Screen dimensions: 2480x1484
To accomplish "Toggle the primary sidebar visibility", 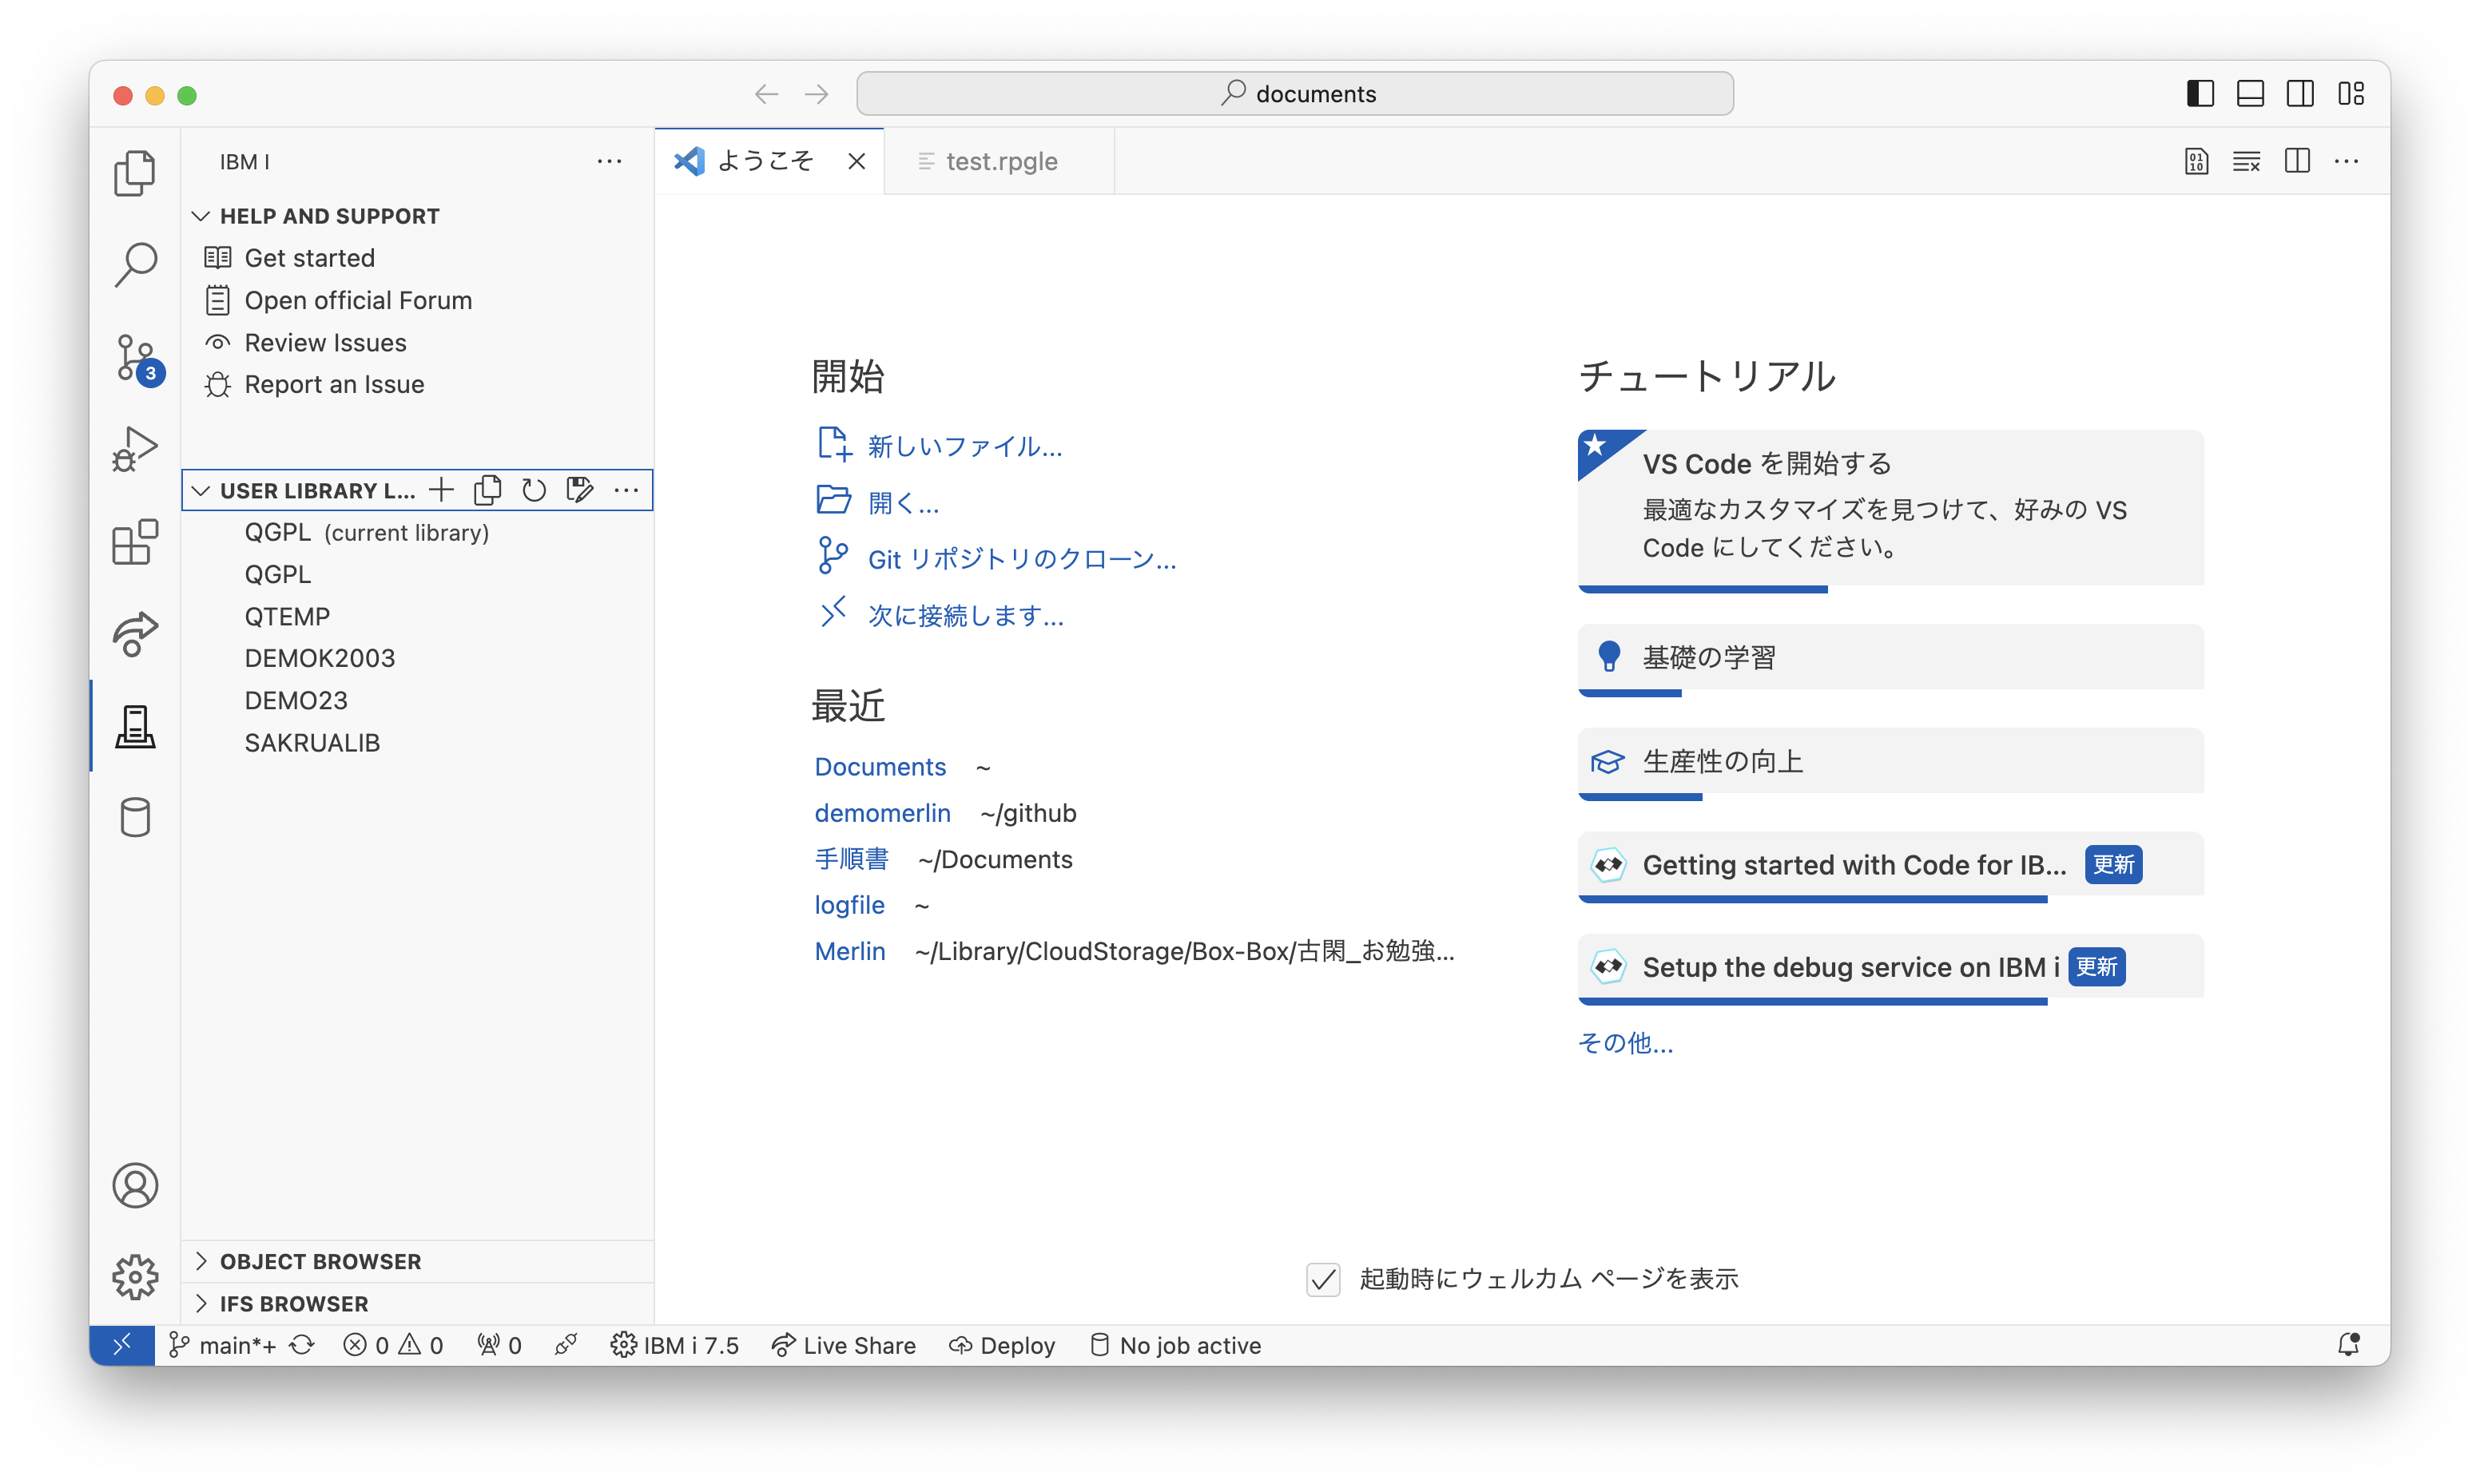I will point(2199,94).
